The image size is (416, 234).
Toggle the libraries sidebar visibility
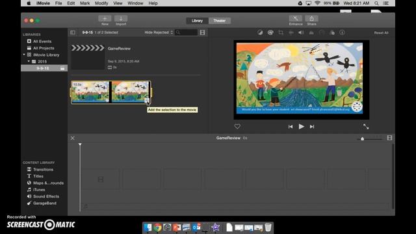point(72,32)
